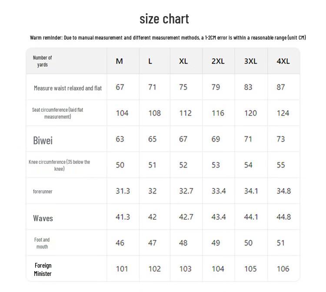Click the 'Foot and mouth' row label

(42, 243)
